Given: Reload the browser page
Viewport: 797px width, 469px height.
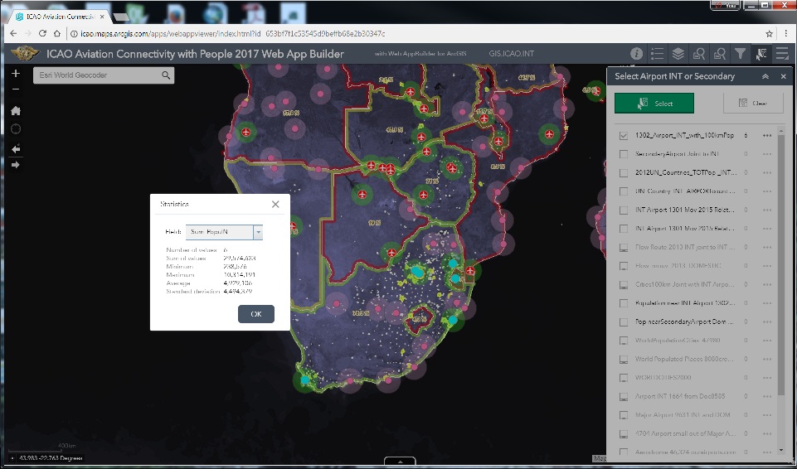Looking at the screenshot, I should (42, 33).
